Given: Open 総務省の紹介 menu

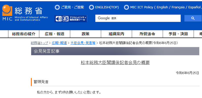Looking at the screenshot, I should (24, 34).
